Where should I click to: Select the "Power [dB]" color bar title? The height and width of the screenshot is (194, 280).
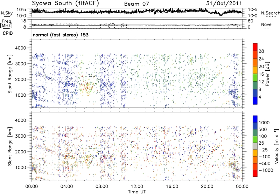pyautogui.click(x=267, y=74)
